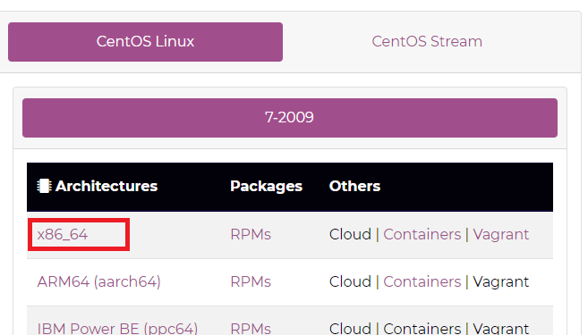Open the x86_64 architecture link

[63, 235]
